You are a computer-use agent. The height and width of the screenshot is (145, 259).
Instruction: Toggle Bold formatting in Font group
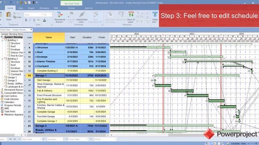click(x=26, y=20)
